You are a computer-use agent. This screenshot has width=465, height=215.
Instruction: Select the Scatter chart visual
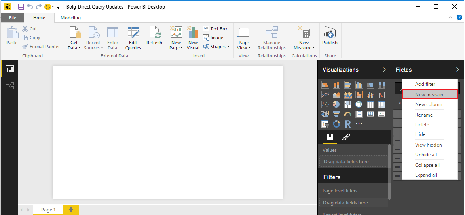[325, 104]
